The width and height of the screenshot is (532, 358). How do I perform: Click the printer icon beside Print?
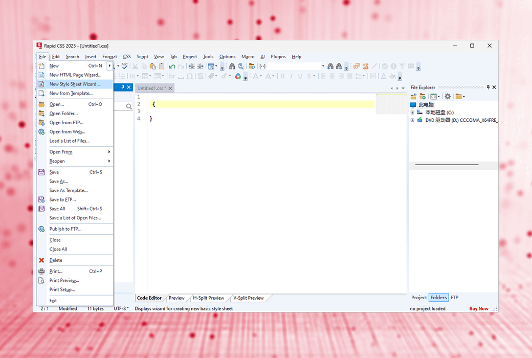pos(41,271)
